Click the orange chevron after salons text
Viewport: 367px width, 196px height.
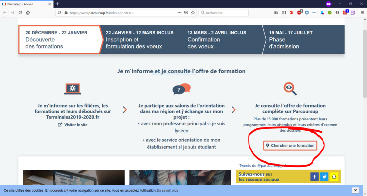[234, 110]
